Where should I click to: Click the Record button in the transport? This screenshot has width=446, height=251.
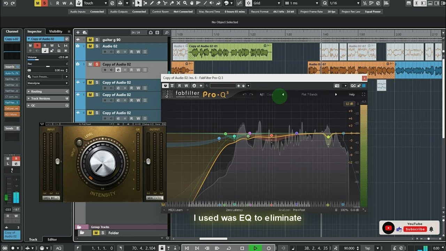269,248
